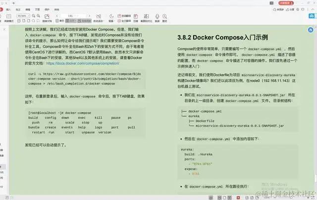The image size is (317, 200).
Task: Click the vertical scrollbar thumb
Action: 316,178
